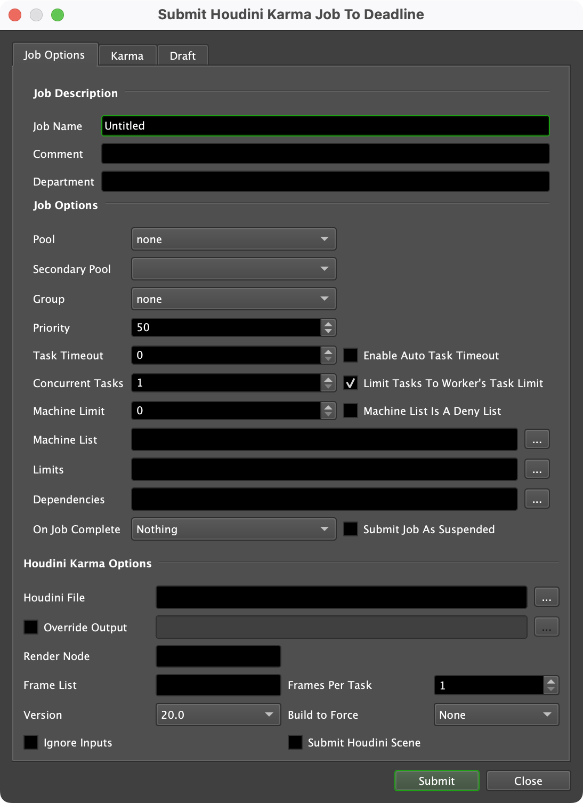Check Machine List Is A Deny List
The image size is (583, 803).
point(351,411)
